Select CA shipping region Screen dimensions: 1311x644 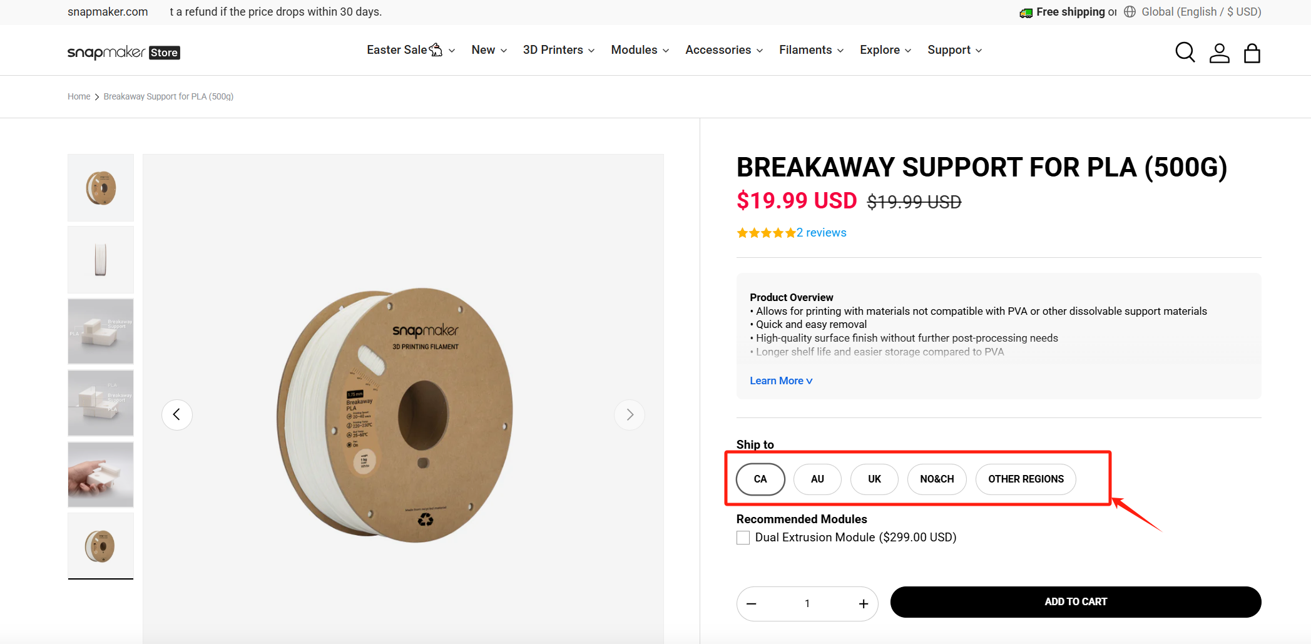click(x=760, y=479)
